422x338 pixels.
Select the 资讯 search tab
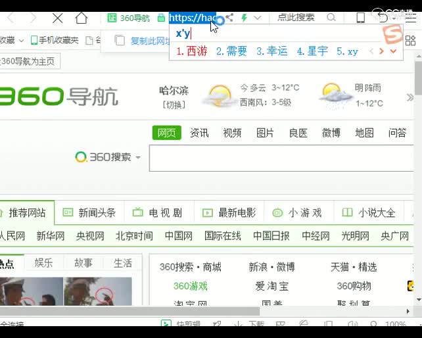click(x=199, y=133)
